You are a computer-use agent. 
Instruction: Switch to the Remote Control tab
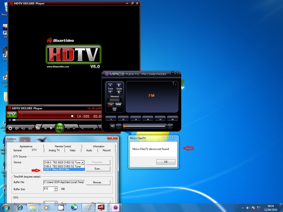point(62,146)
